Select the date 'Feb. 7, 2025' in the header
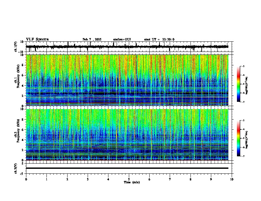The width and height of the screenshot is (261, 201). (x=92, y=39)
